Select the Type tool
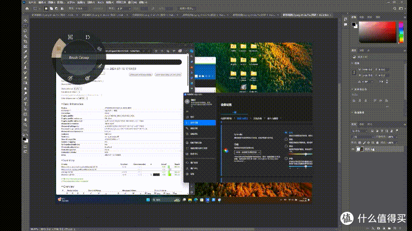Viewport: 412px width, 231px height. pos(25,104)
